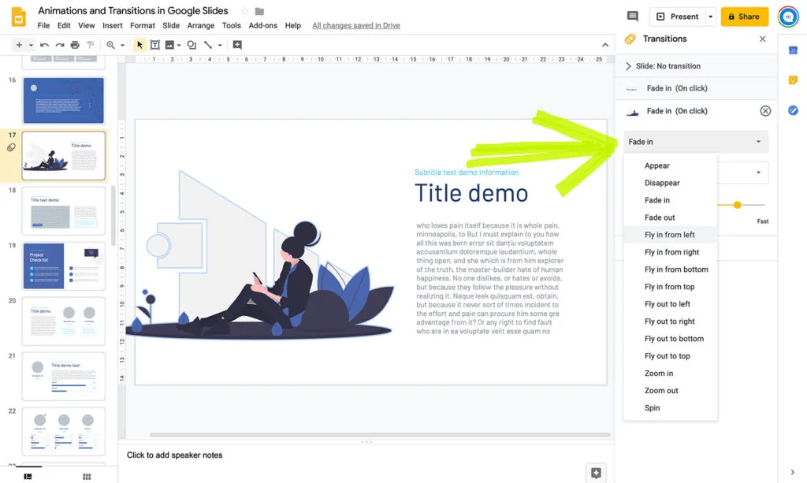Click the Share button
807x483 pixels.
point(744,17)
